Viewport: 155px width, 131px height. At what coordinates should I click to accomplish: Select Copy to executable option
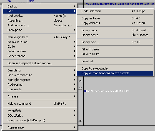115,68
